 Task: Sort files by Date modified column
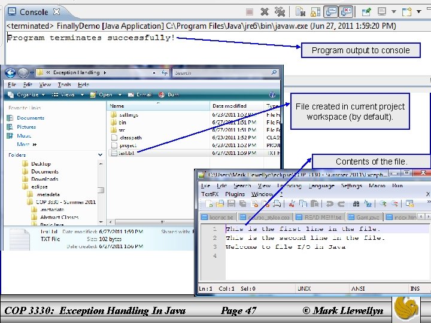(237, 106)
